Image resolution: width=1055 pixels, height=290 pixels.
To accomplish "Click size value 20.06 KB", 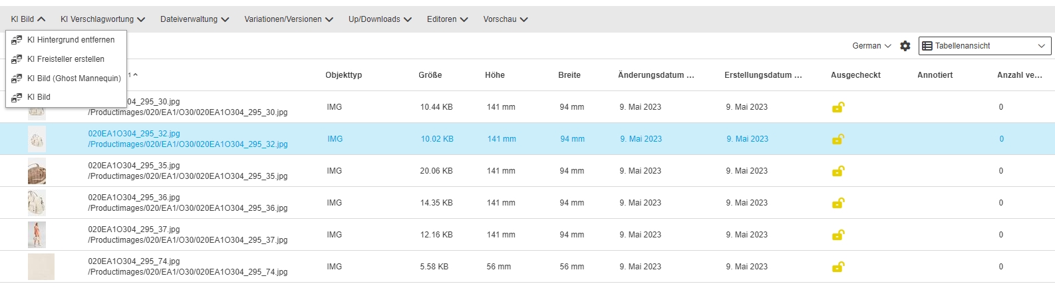I will (x=436, y=171).
